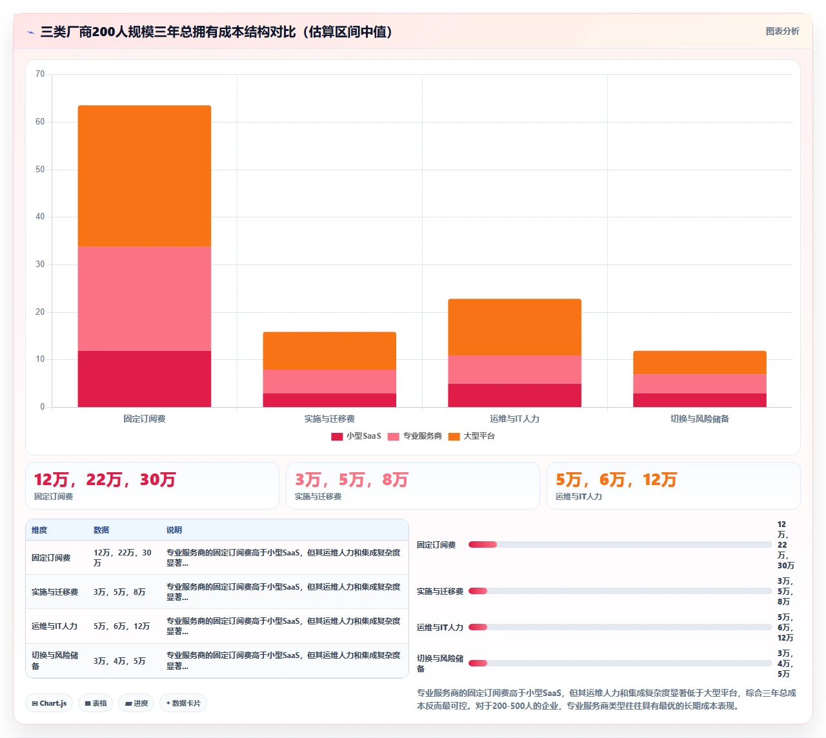Click the 运维与IT人力 x-axis label
Image resolution: width=826 pixels, height=738 pixels.
tap(515, 419)
